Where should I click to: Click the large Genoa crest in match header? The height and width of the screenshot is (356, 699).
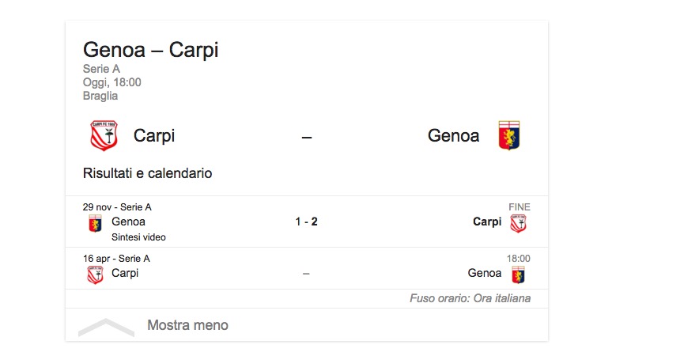pos(508,135)
